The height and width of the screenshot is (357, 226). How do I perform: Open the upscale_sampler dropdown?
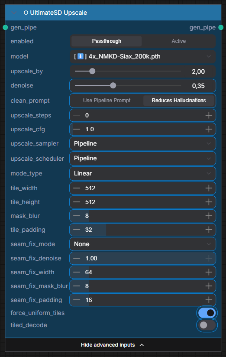point(142,144)
